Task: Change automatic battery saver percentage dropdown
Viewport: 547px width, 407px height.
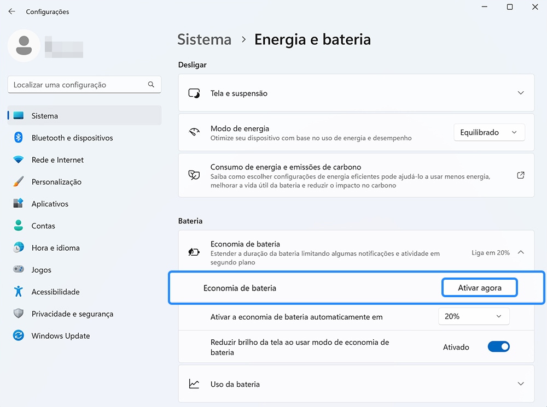Action: coord(474,316)
